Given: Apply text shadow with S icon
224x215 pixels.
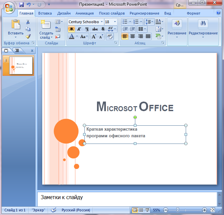Looking at the screenshot, I should tap(103, 29).
